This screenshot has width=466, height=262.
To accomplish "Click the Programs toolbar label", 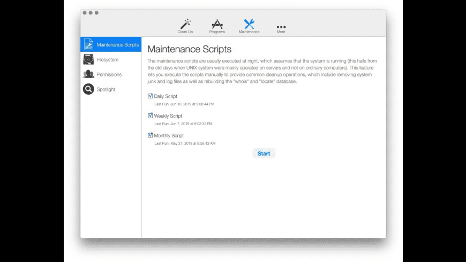I will point(217,32).
